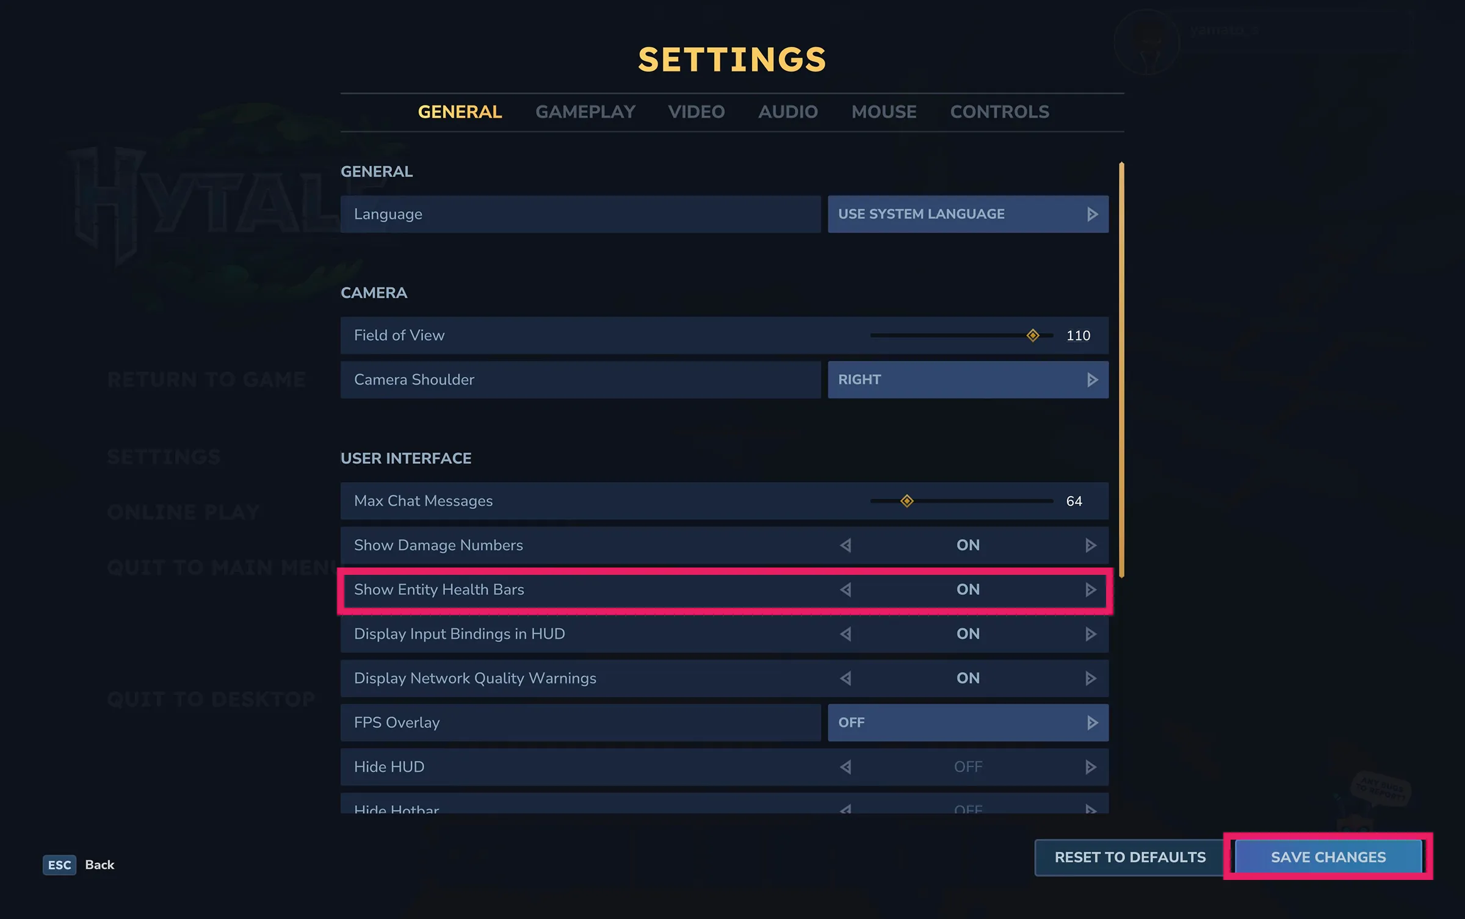Switch to the VIDEO tab
Viewport: 1465px width, 919px height.
(x=696, y=112)
